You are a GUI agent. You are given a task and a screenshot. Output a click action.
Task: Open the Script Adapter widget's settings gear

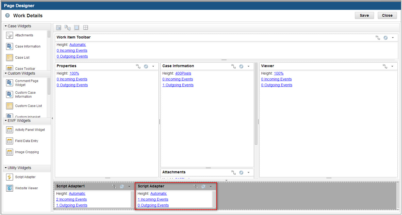tap(203, 186)
